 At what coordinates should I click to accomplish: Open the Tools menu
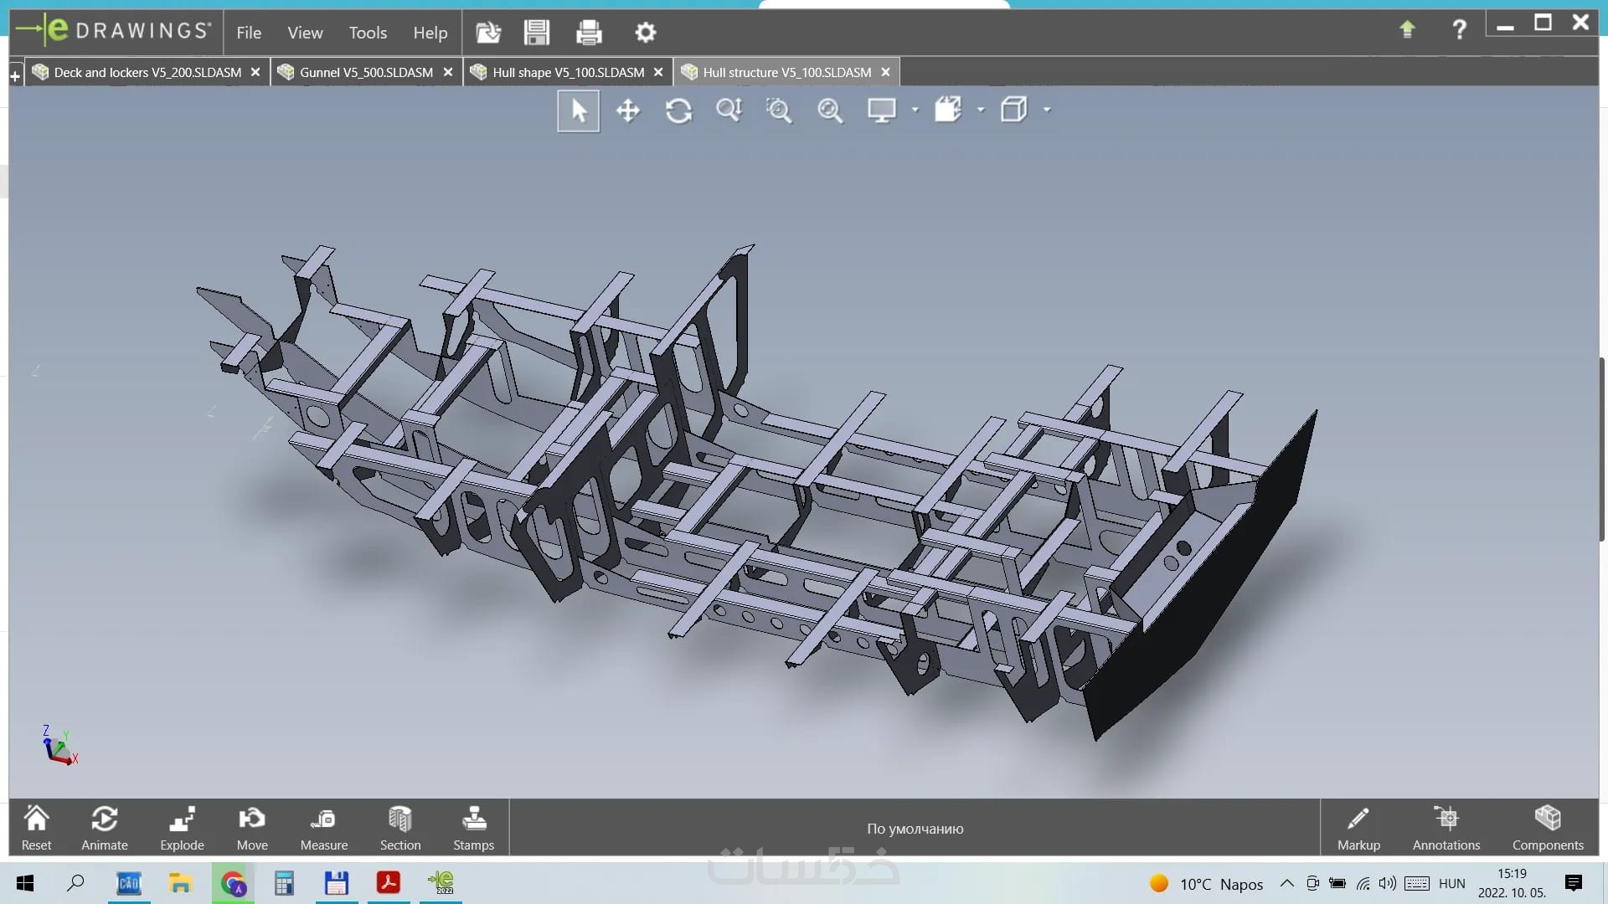pyautogui.click(x=368, y=33)
